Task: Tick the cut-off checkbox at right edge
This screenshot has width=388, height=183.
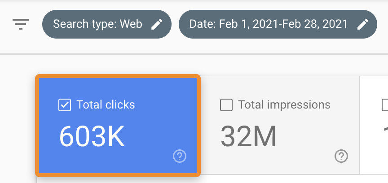Action: pyautogui.click(x=385, y=105)
